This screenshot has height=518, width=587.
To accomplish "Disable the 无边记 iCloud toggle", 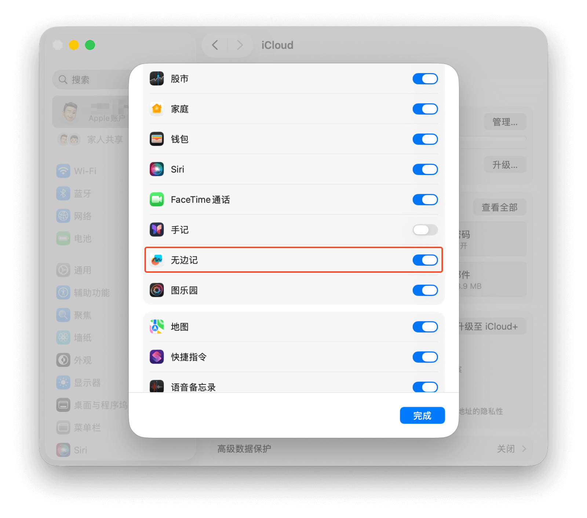I will click(x=425, y=260).
